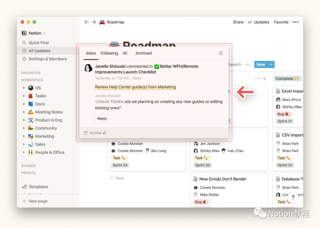Expand the Meeting Notes tree item

24,112
